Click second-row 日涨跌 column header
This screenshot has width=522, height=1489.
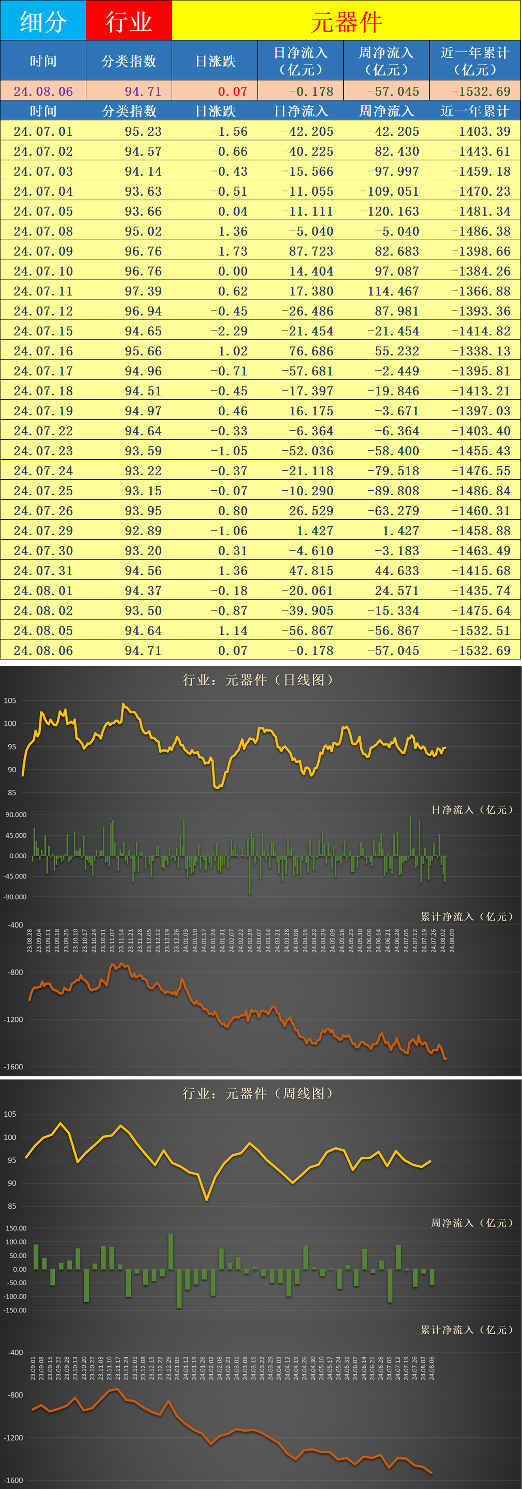tap(215, 111)
